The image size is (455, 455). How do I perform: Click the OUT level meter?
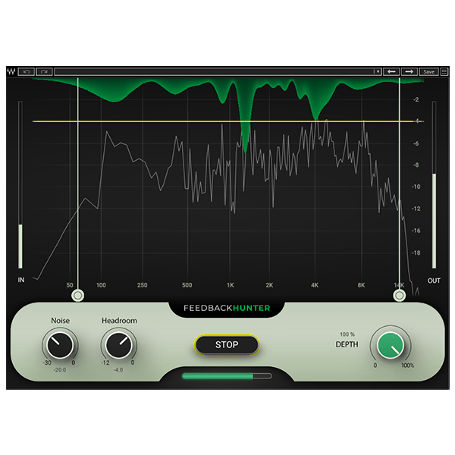(x=434, y=185)
